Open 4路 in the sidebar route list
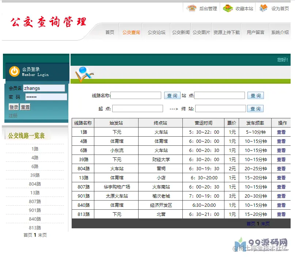Image resolution: width=295 pixels, height=259 pixels. coord(35,157)
